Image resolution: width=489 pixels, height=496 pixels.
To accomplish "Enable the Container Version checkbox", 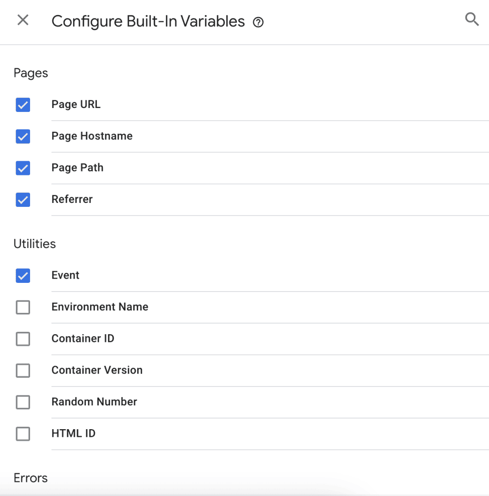I will pyautogui.click(x=23, y=371).
